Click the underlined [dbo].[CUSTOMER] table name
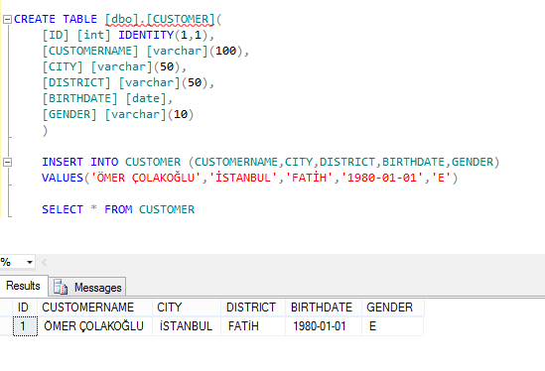The image size is (545, 371). (x=160, y=19)
